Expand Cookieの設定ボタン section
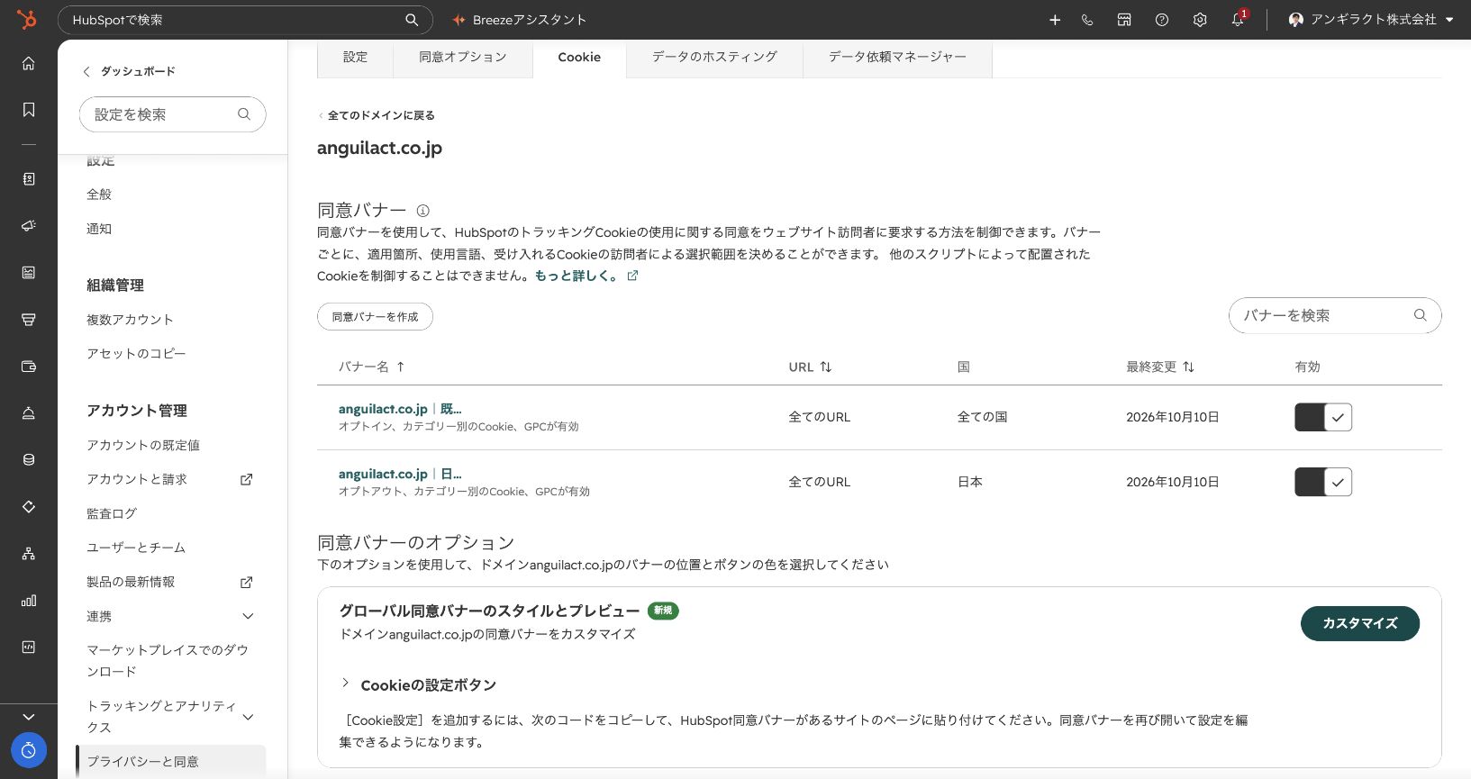The width and height of the screenshot is (1471, 779). 419,685
